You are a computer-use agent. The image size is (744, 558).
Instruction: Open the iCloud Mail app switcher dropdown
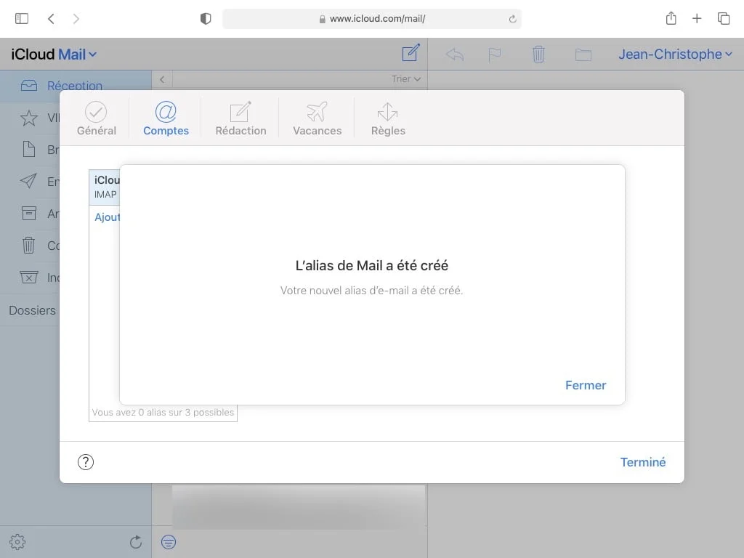54,54
